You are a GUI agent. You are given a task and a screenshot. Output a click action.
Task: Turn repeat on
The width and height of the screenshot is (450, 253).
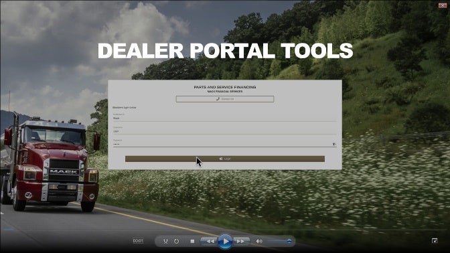[176, 241]
